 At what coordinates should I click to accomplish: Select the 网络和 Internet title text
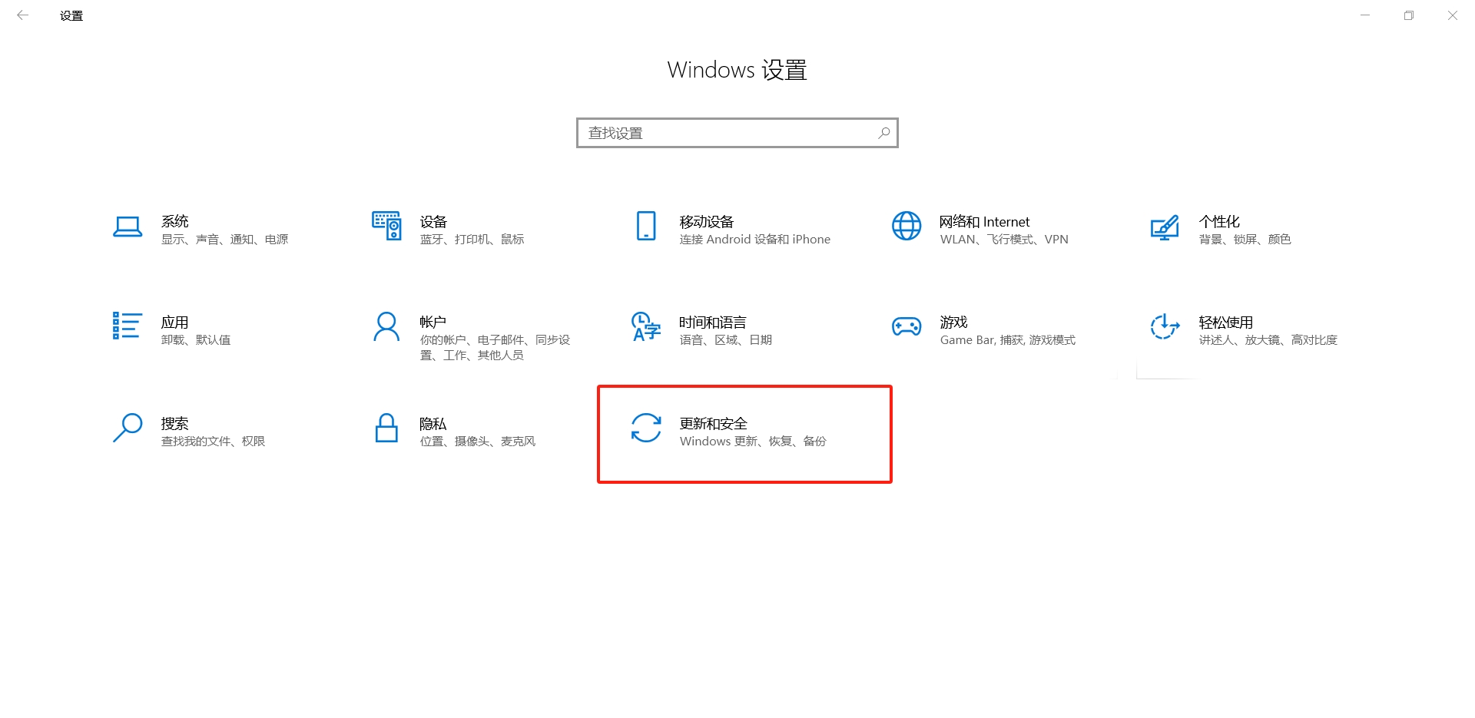click(x=984, y=222)
